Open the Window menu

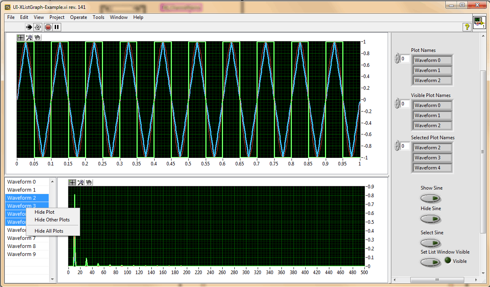click(x=119, y=17)
